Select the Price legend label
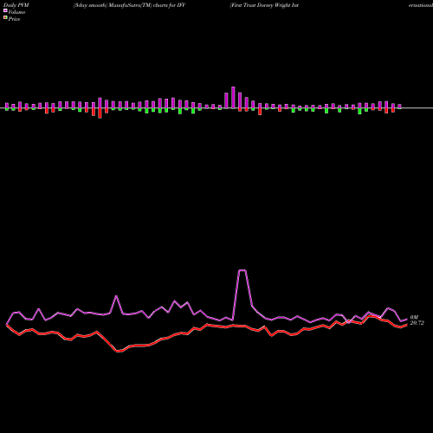Viewport: 433px width, 433px height. click(14, 19)
